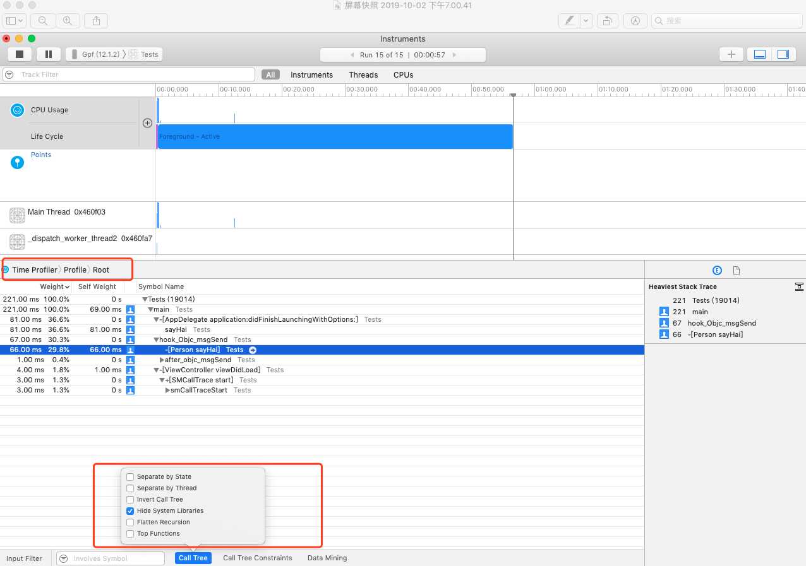The height and width of the screenshot is (566, 806).
Task: Click the CPU Usage instrument icon
Action: point(18,110)
